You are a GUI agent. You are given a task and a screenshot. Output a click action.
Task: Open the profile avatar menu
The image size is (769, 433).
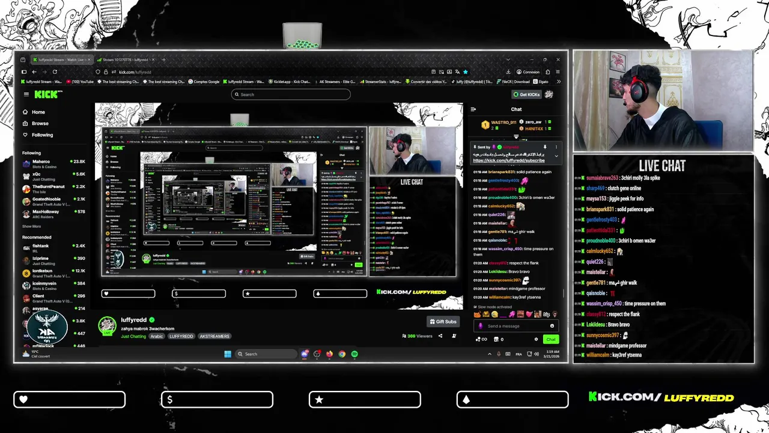coord(549,94)
